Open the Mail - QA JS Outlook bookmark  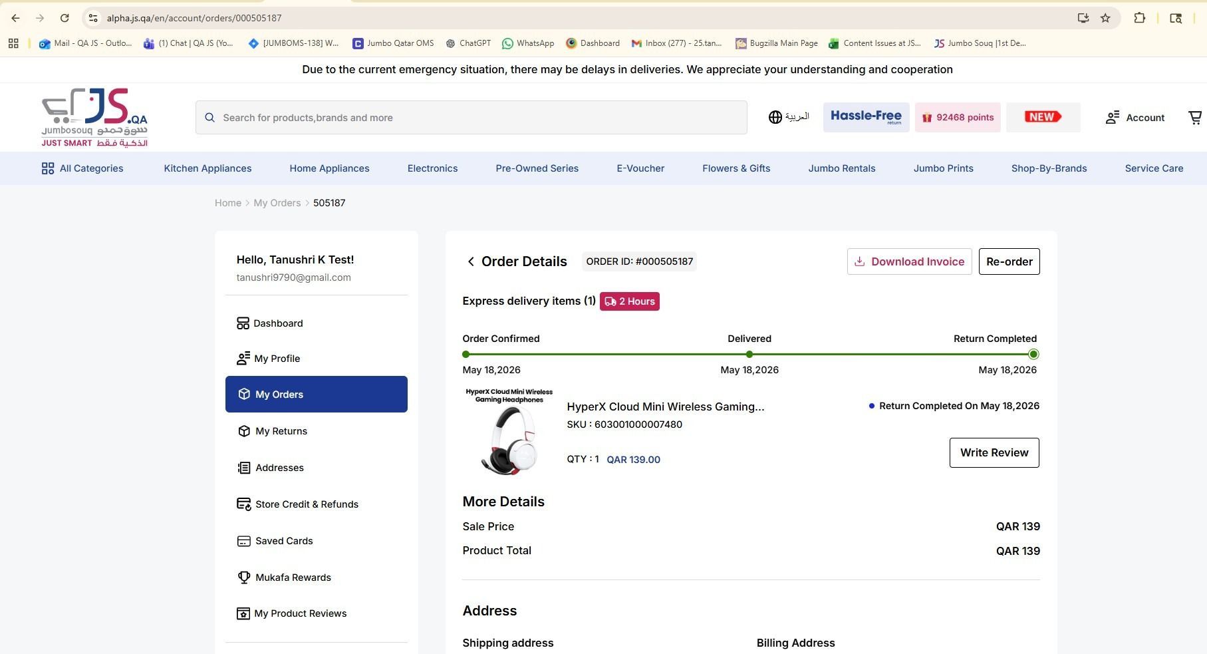pos(85,43)
